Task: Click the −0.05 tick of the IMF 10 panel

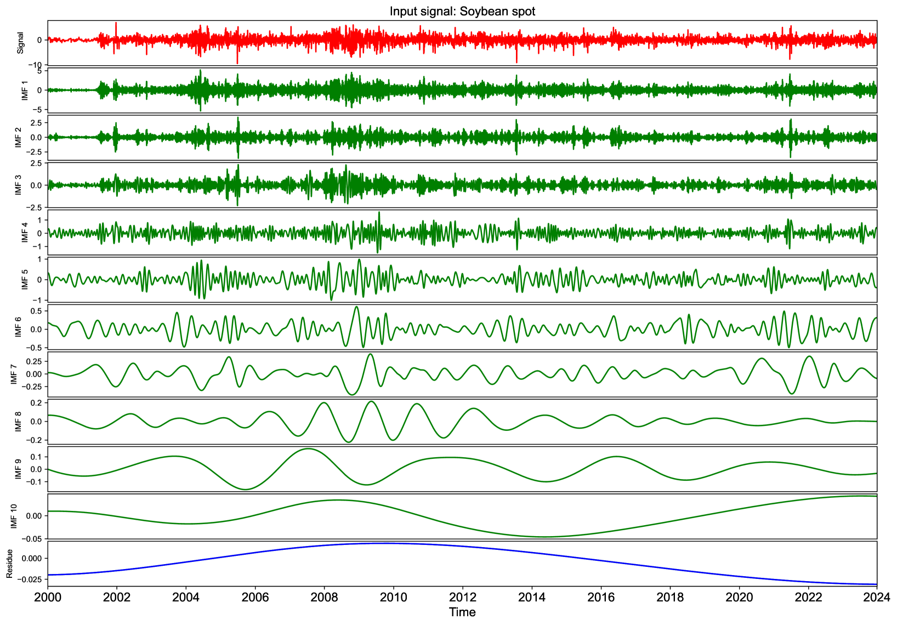Action: 32,539
